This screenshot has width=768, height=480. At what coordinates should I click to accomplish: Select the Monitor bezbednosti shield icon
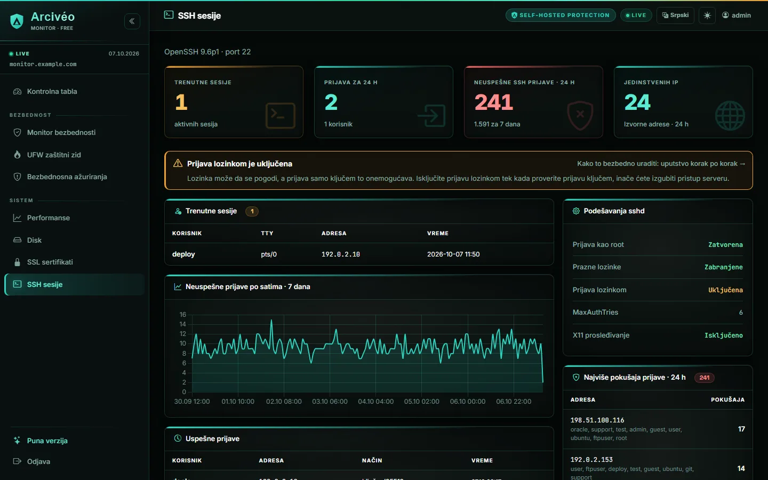17,133
